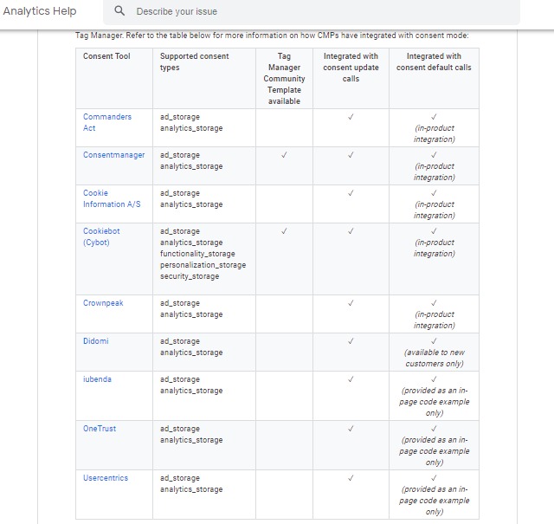Click Consentmanager's Community Template checkmark
The width and height of the screenshot is (554, 524).
click(x=284, y=155)
